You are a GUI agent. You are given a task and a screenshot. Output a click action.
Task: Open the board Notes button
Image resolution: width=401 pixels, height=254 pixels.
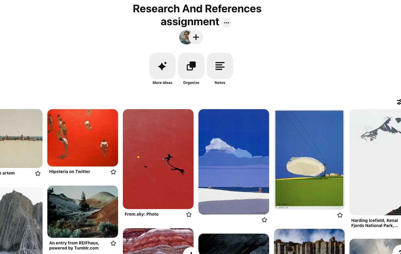(x=220, y=66)
